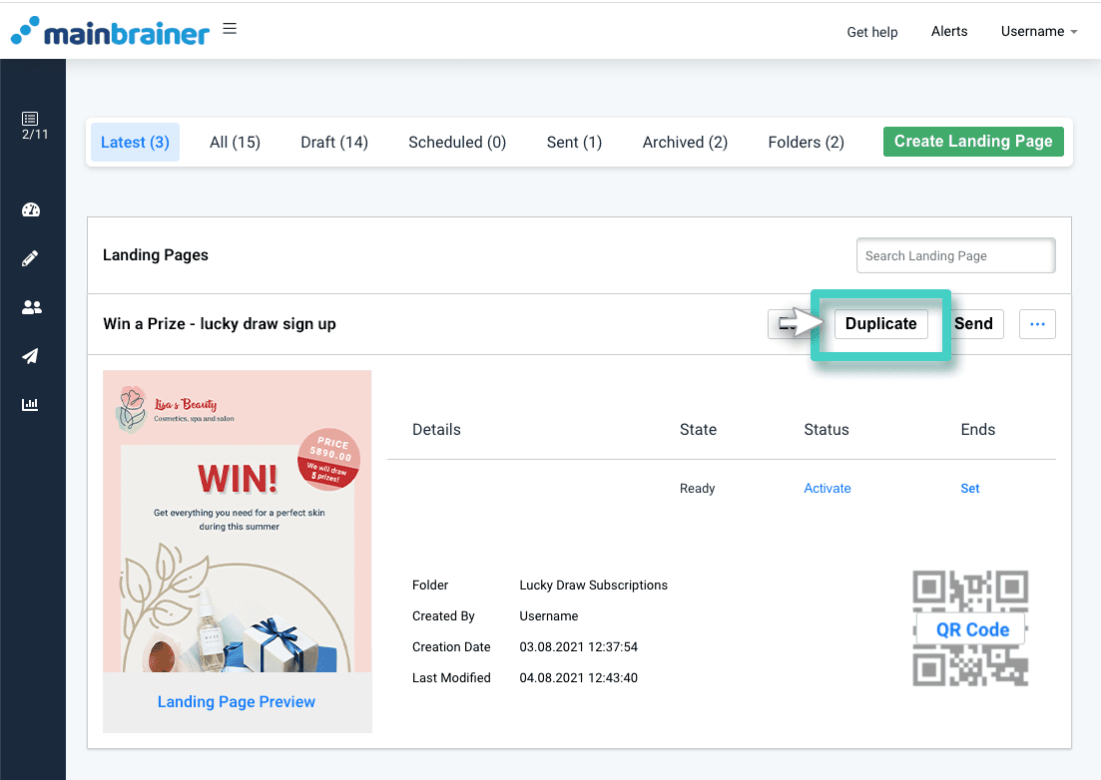Click the Details column header

click(x=436, y=429)
